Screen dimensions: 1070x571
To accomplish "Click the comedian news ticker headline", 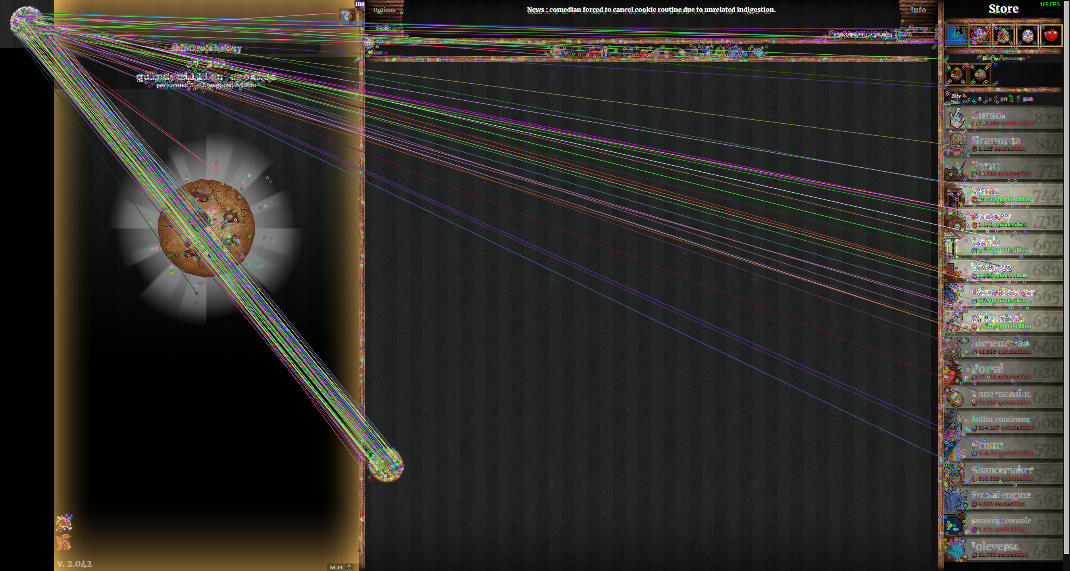I will (651, 10).
